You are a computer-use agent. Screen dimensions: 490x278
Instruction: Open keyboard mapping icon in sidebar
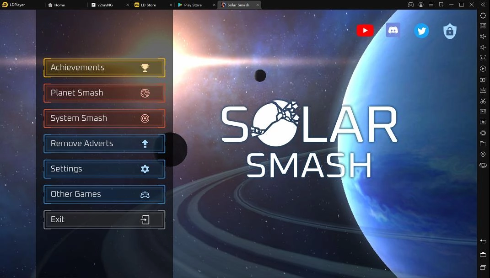coord(483,26)
